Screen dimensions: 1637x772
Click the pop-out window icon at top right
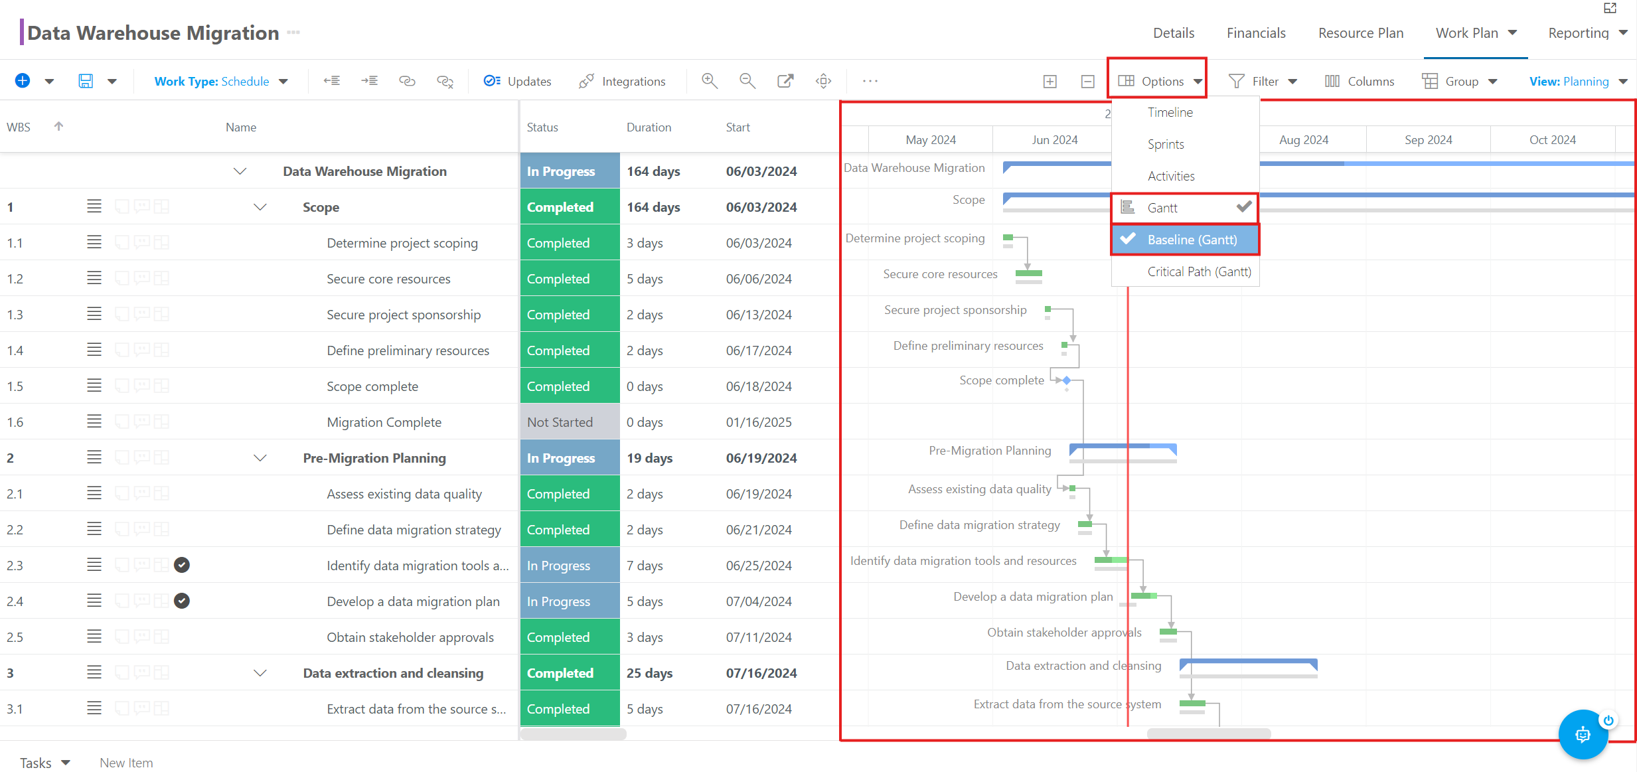(x=1610, y=8)
